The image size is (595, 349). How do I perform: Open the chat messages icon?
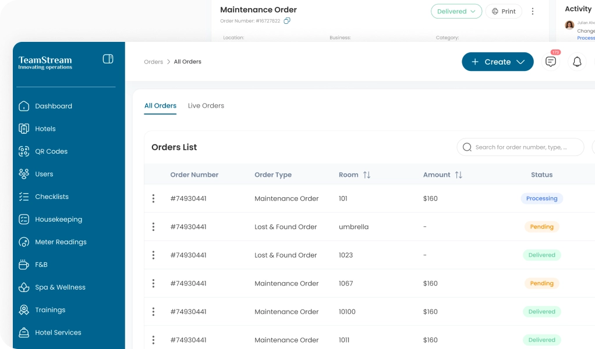coord(550,62)
